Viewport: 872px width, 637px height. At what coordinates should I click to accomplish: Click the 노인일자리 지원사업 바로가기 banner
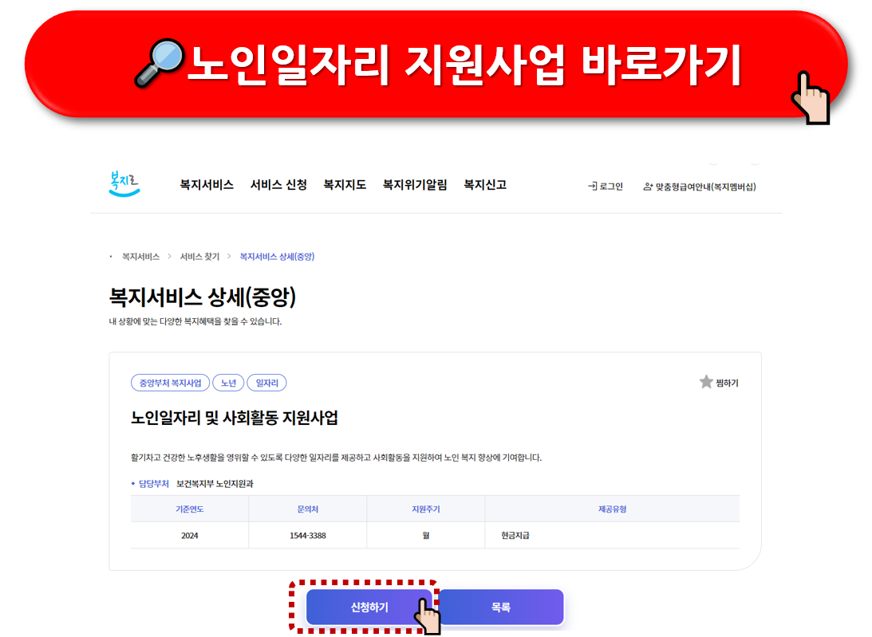tap(436, 61)
